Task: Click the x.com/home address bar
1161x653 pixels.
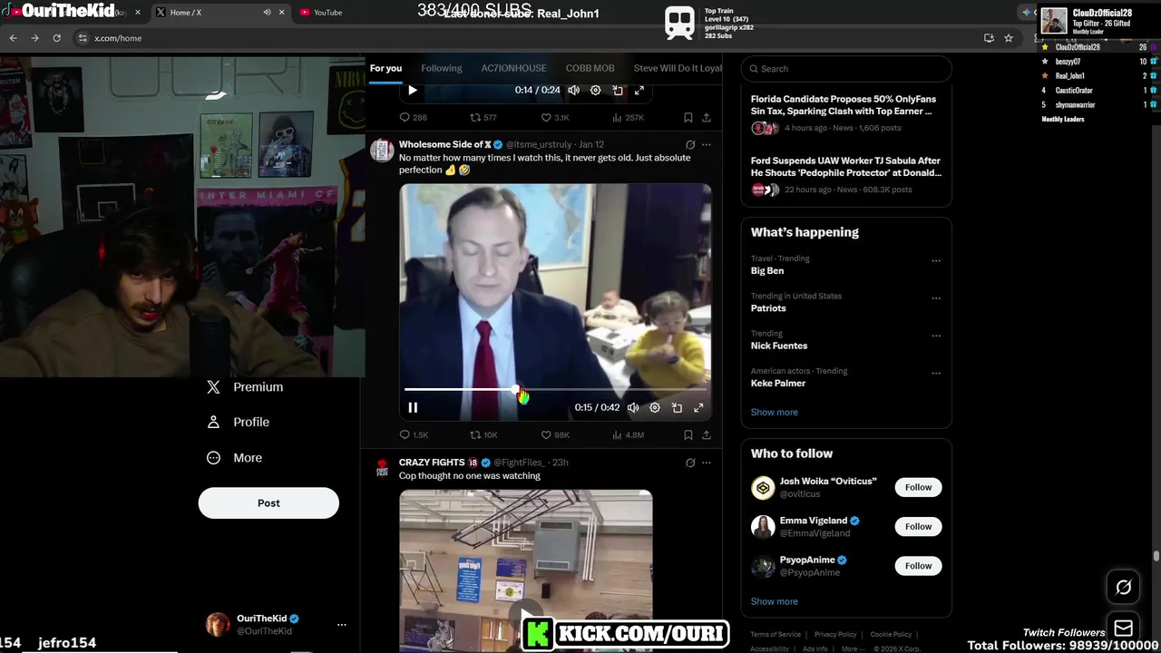Action: pos(526,38)
